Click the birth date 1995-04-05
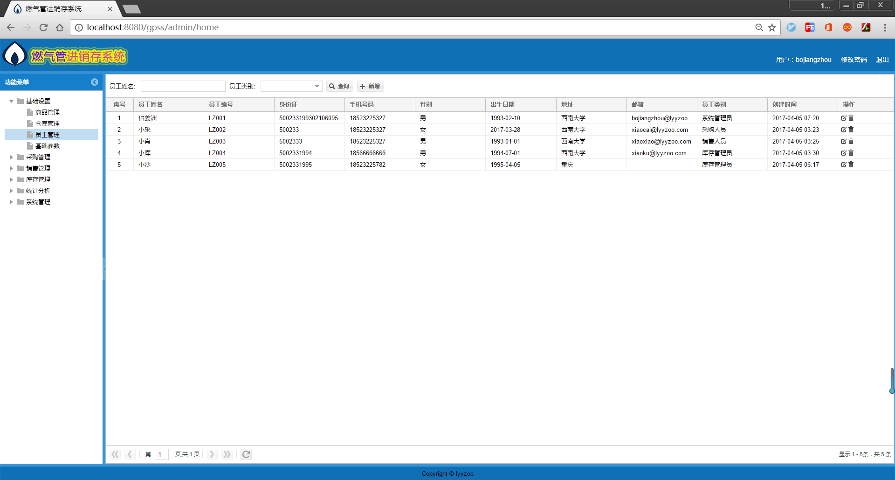895x480 pixels. pyautogui.click(x=505, y=165)
